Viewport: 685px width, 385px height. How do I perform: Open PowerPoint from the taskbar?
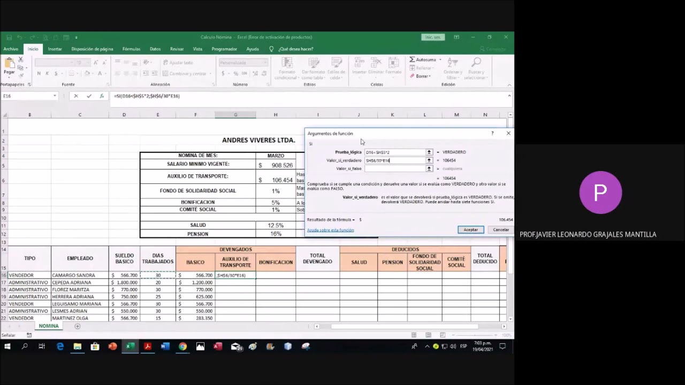(112, 346)
